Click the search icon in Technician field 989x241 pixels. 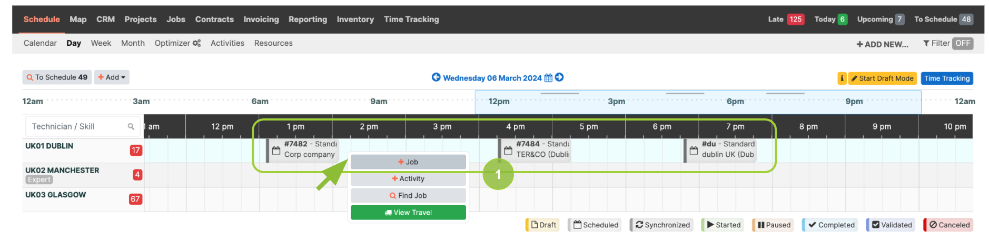(131, 126)
